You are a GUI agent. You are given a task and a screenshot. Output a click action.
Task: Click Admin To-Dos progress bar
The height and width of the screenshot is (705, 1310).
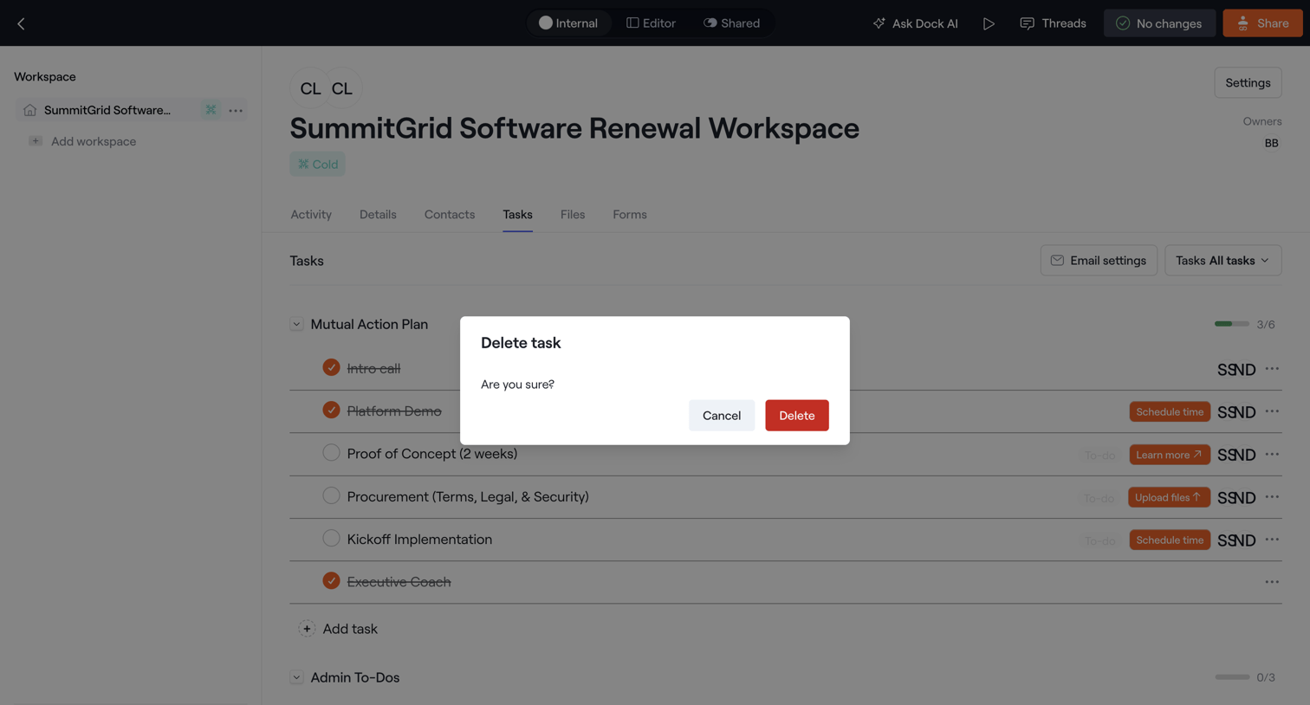pos(1232,677)
